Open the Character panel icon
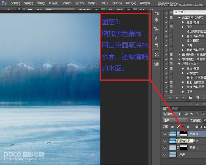 point(156,39)
